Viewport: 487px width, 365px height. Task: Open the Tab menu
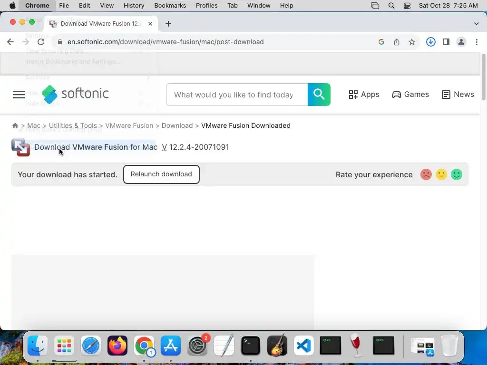232,5
